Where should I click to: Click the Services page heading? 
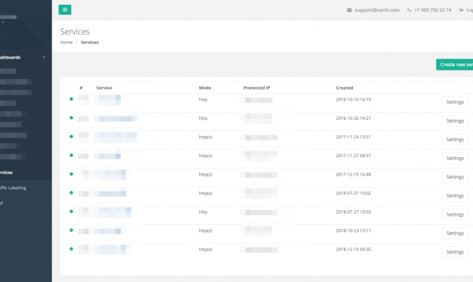click(x=75, y=32)
